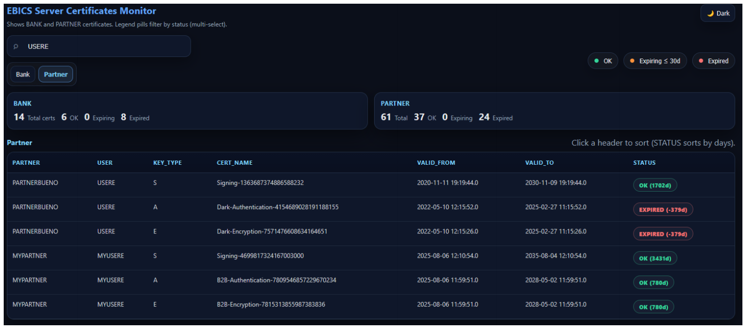The height and width of the screenshot is (330, 744).
Task: Sort by the VALID_TO column header
Action: coord(540,163)
